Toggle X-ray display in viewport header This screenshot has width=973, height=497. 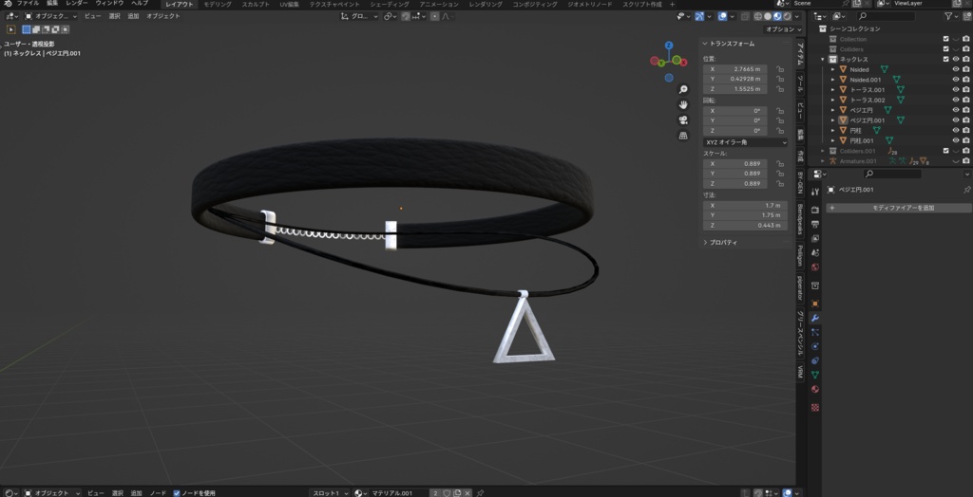point(744,16)
